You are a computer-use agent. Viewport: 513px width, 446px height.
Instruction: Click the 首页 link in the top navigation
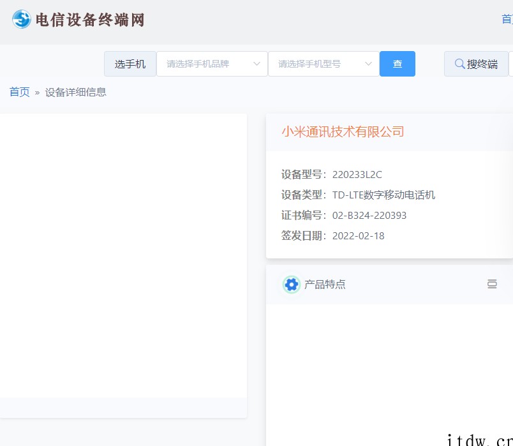click(507, 19)
